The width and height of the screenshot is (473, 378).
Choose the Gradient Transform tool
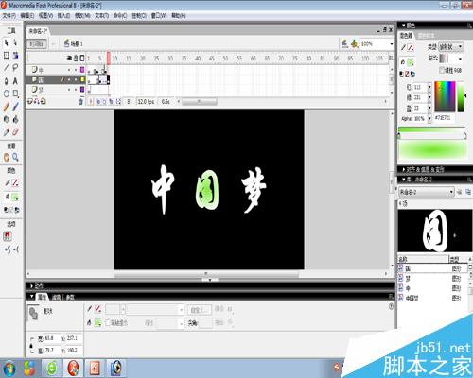(x=15, y=56)
